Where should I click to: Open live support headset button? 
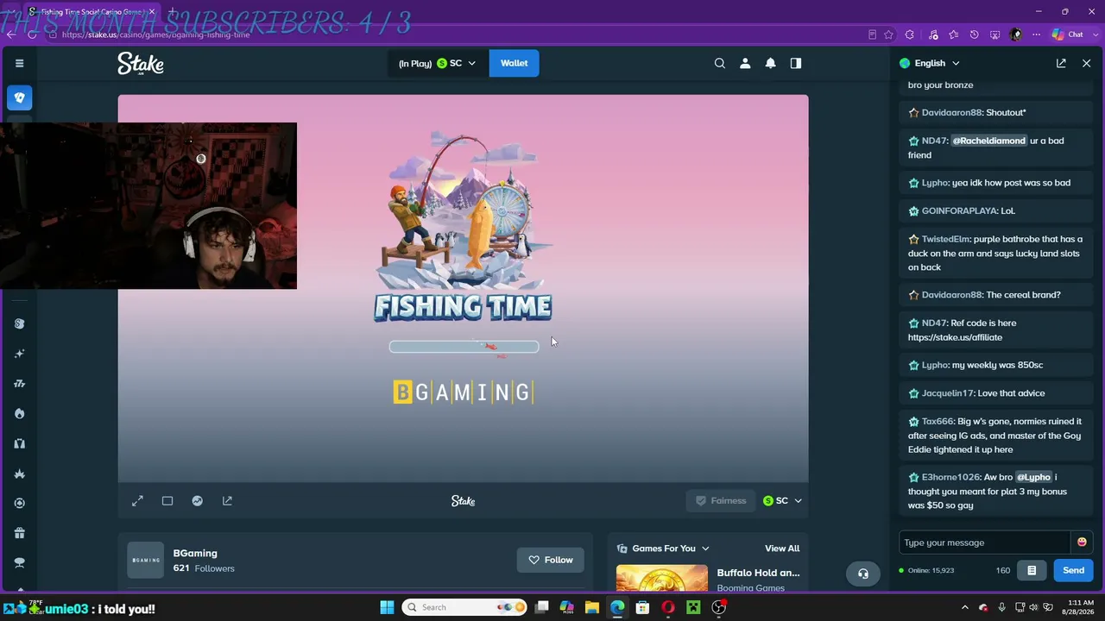click(x=863, y=574)
